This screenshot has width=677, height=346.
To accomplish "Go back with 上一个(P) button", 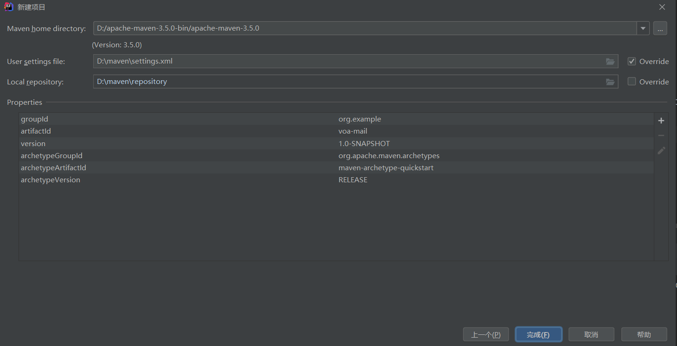I will point(486,334).
